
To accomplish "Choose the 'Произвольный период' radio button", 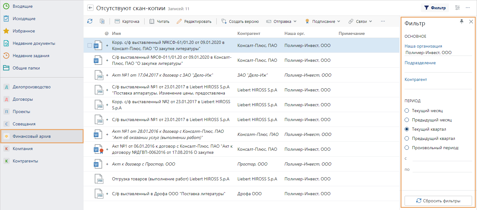I will 407,148.
